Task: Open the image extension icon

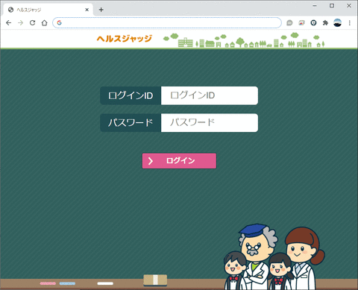Action: (301, 23)
